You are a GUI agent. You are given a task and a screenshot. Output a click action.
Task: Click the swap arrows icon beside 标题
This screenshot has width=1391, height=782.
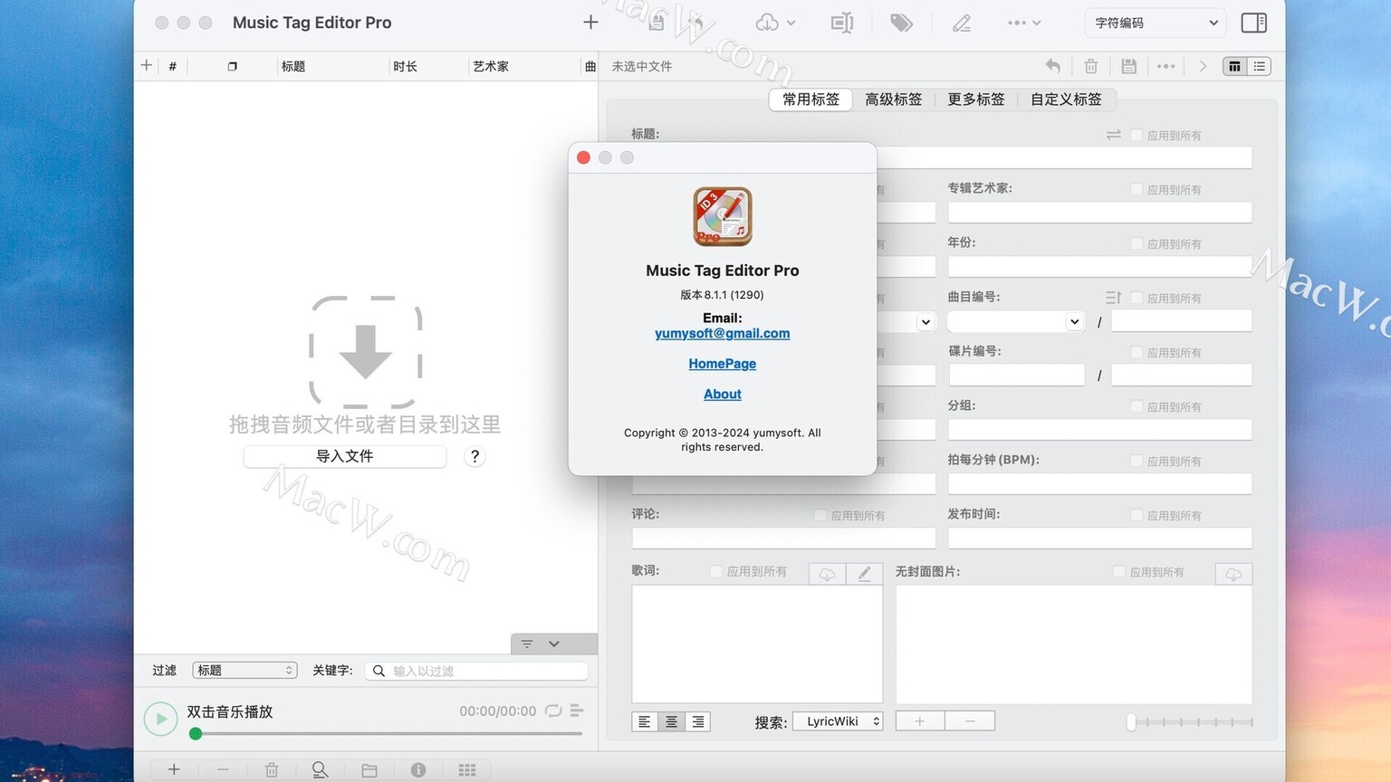pyautogui.click(x=1114, y=135)
